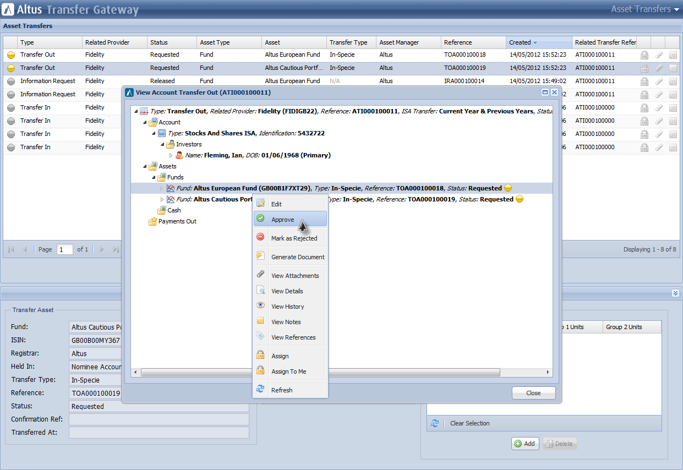Choose View History in the context menu
Screen dimensions: 683x470
pyautogui.click(x=291, y=307)
